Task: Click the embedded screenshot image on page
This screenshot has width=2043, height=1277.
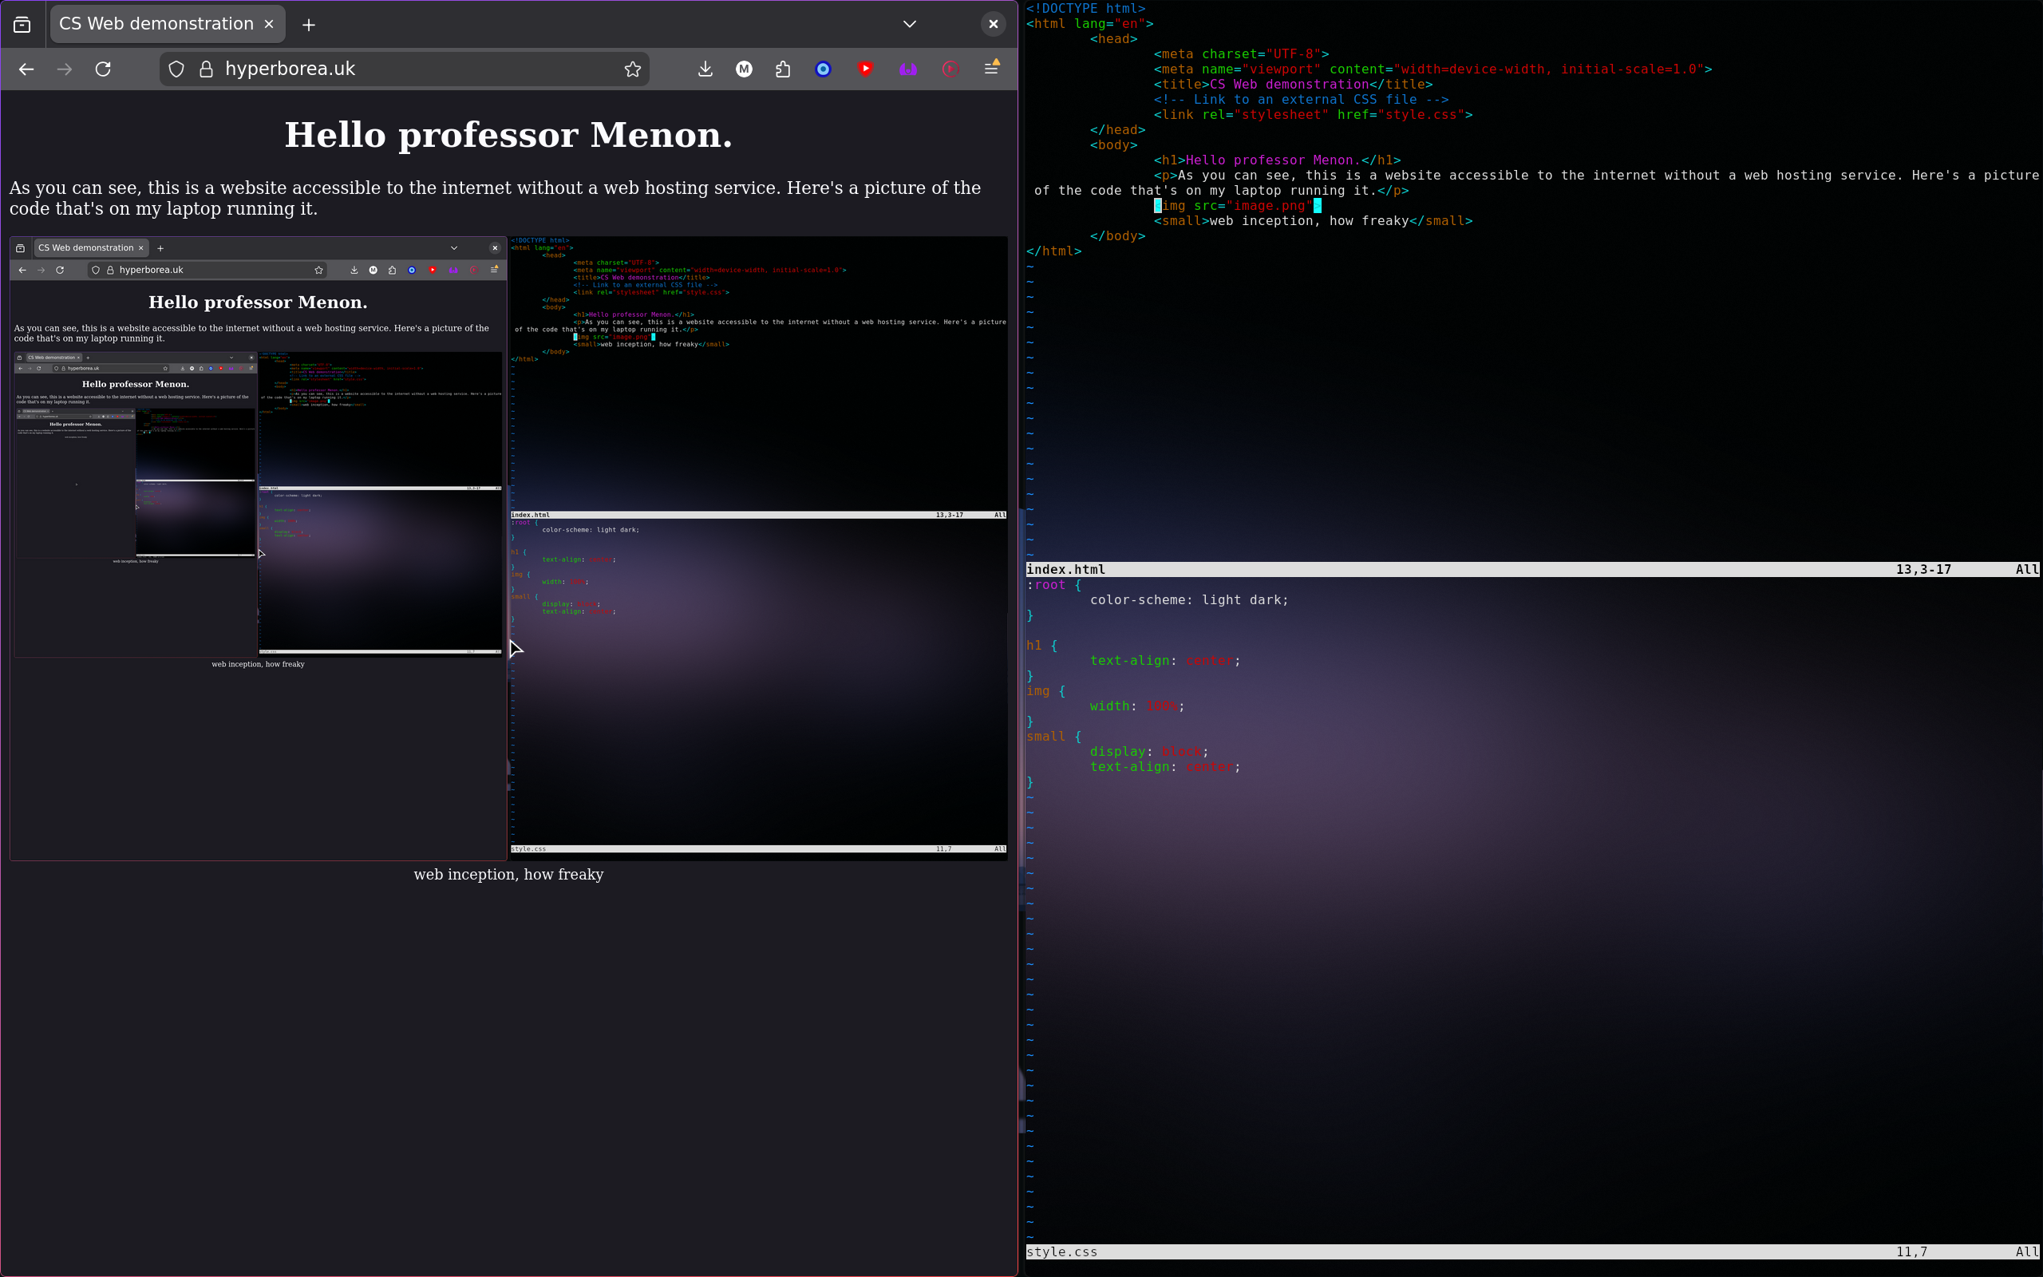Action: tap(508, 548)
